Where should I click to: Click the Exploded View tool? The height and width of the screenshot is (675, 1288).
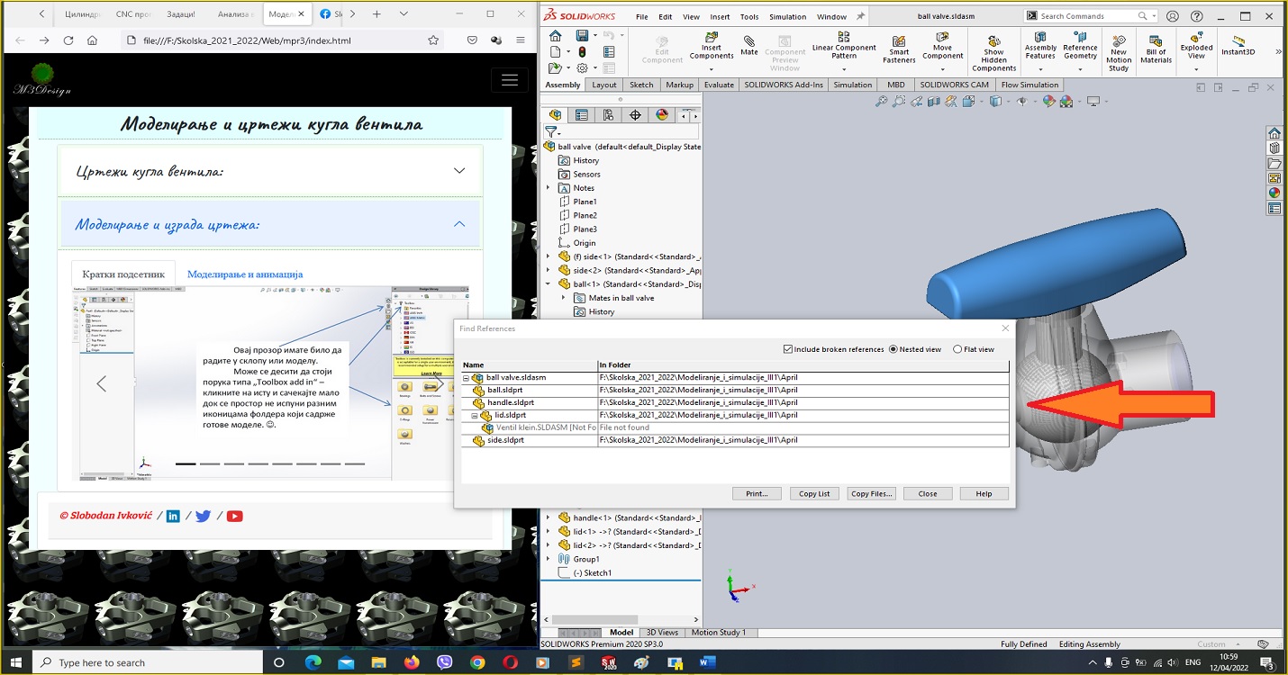coord(1196,46)
